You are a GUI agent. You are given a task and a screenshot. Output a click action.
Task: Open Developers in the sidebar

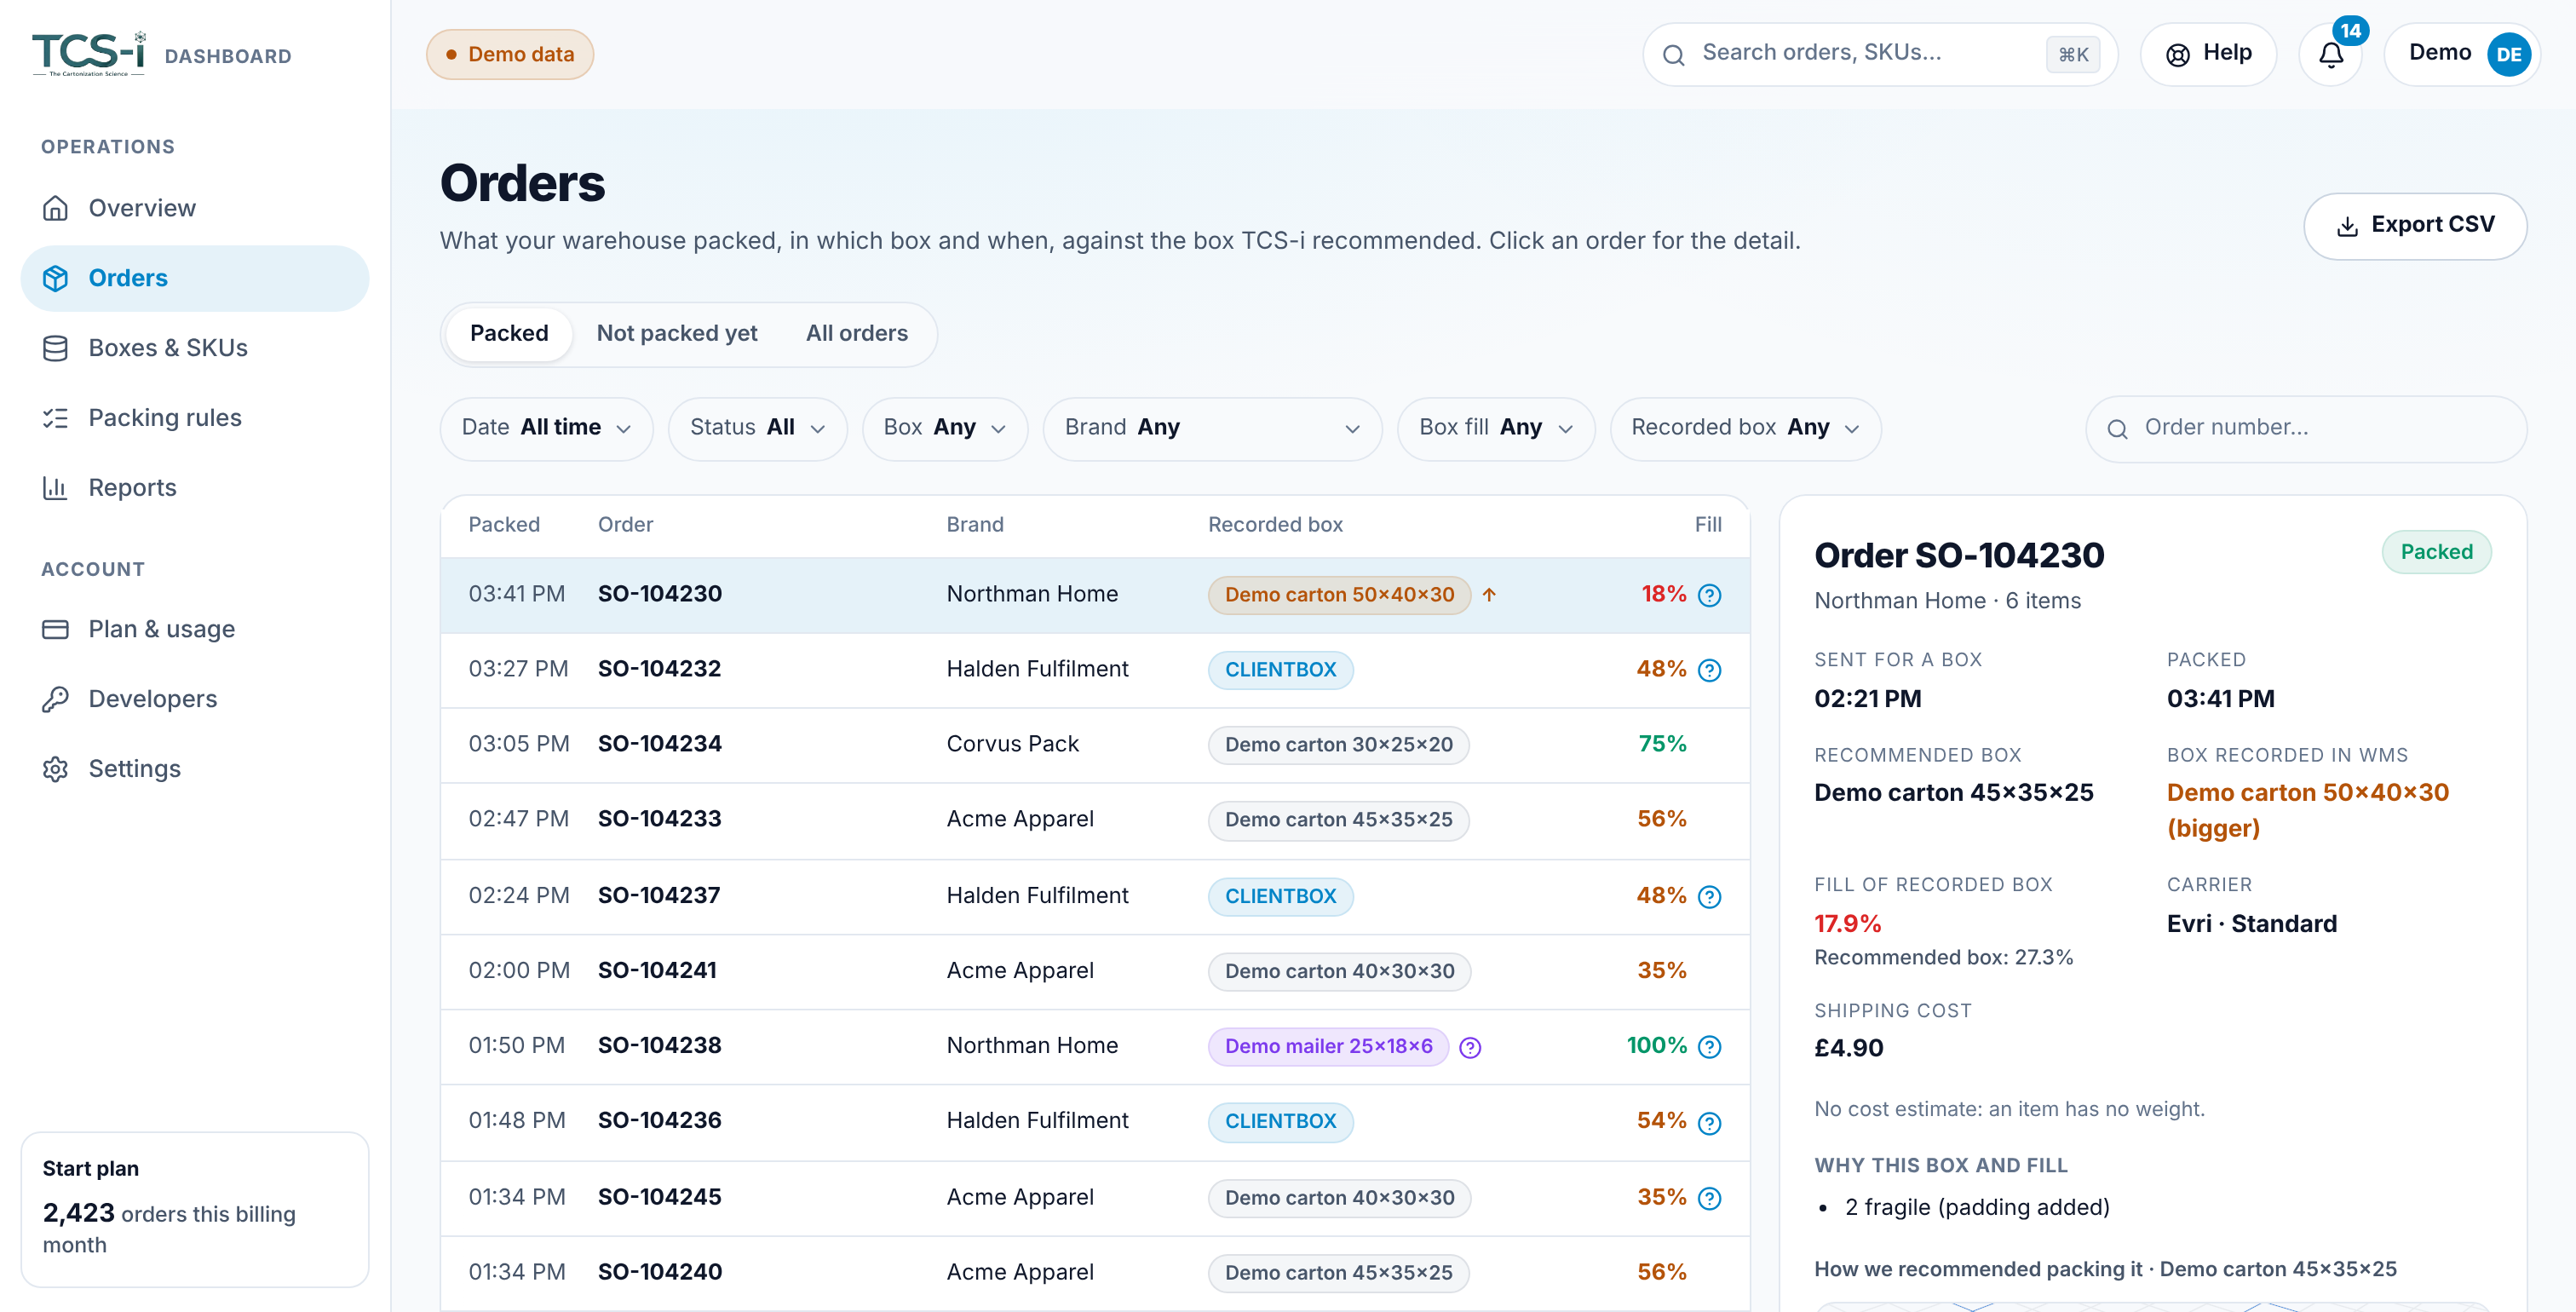(x=195, y=699)
